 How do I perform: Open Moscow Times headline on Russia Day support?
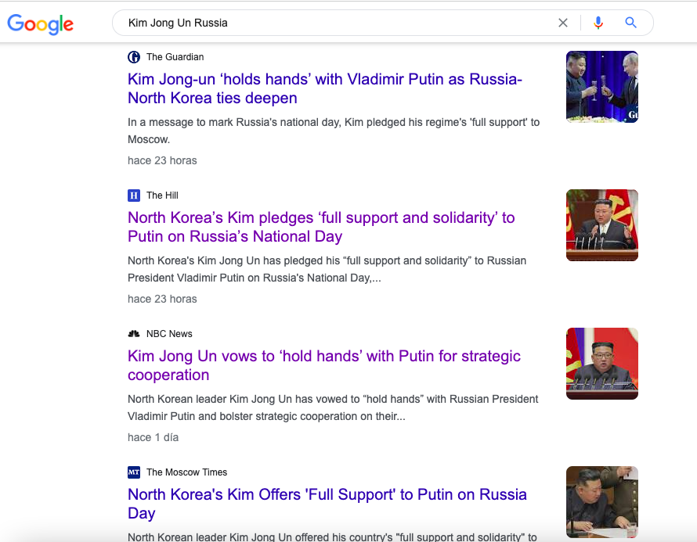click(327, 504)
